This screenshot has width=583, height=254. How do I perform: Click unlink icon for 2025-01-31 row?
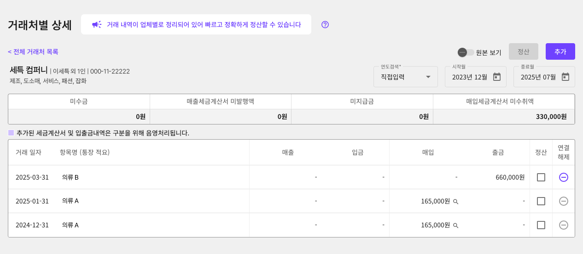pos(564,201)
